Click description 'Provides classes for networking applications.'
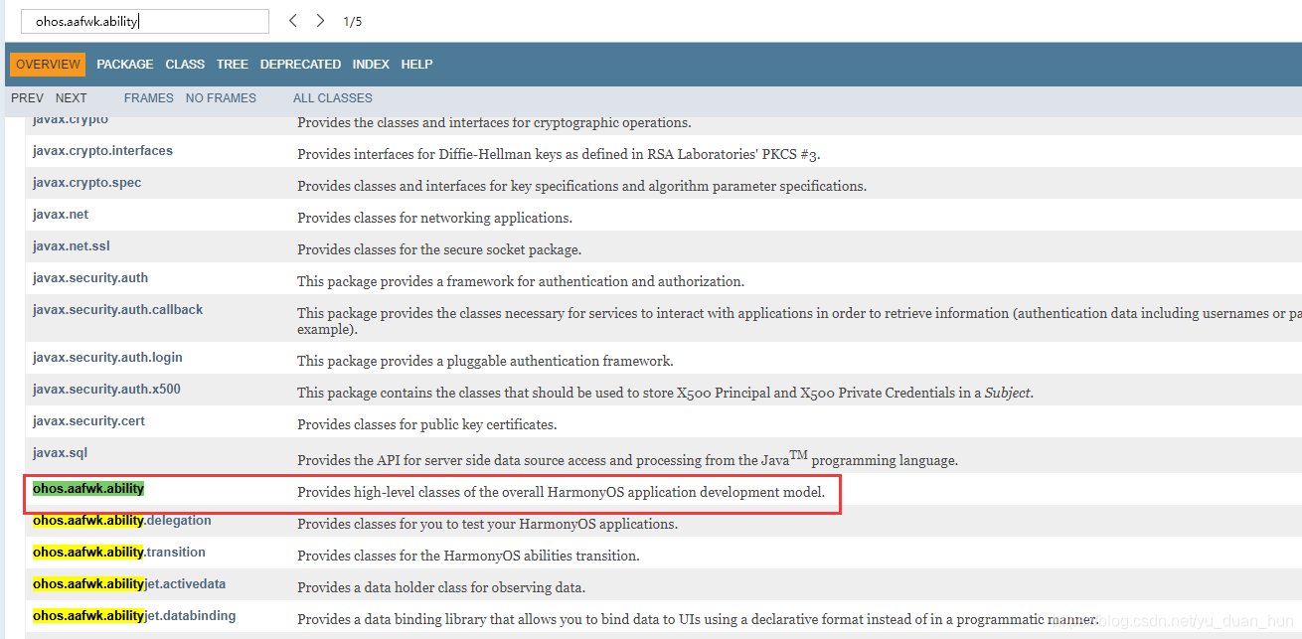 click(434, 219)
